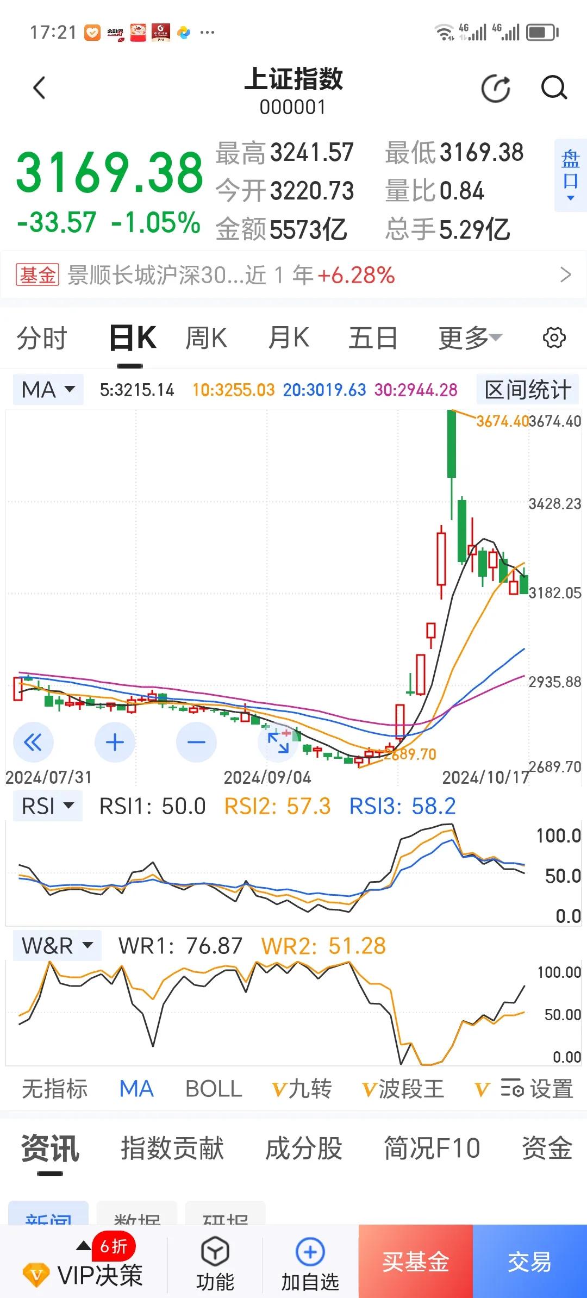Expand the 盘口 side panel
Screen dimensions: 587x1298
(x=570, y=175)
